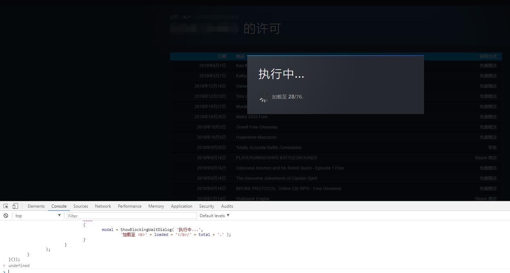Click the Wallpaper Engine entry
The height and width of the screenshot is (273, 510).
[x=253, y=198]
